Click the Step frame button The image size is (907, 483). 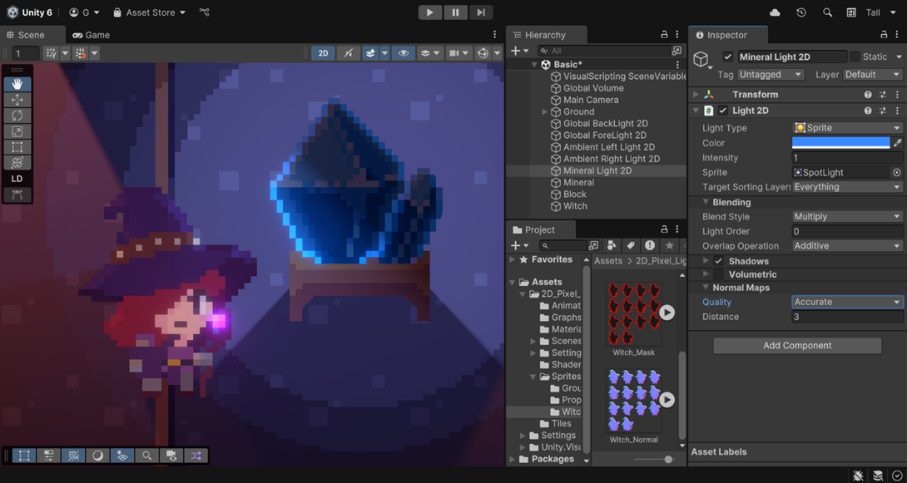[481, 12]
